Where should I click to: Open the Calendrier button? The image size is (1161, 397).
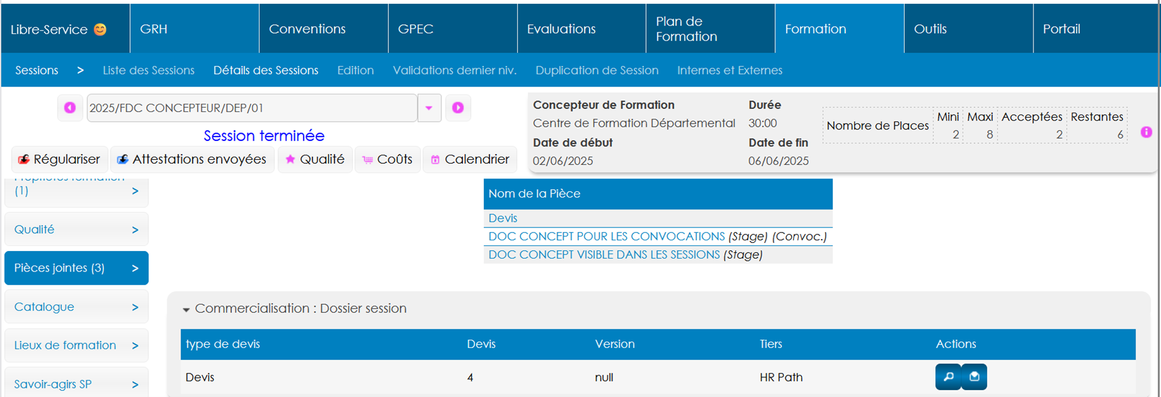click(x=469, y=159)
